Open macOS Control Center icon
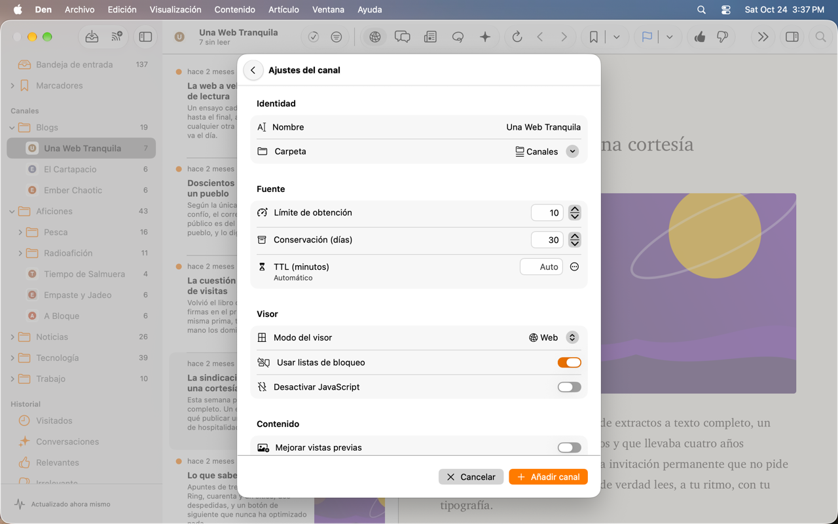The image size is (838, 524). tap(725, 10)
